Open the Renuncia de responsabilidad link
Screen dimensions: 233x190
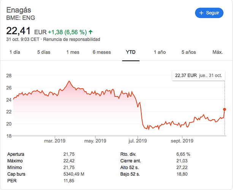tap(71, 40)
